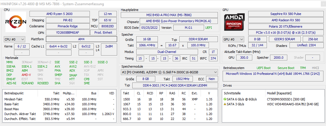Click the tRC 51 value field
326x126 pixels.
pyautogui.click(x=193, y=58)
